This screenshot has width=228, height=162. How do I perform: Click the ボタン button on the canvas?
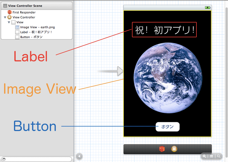[x=167, y=127]
